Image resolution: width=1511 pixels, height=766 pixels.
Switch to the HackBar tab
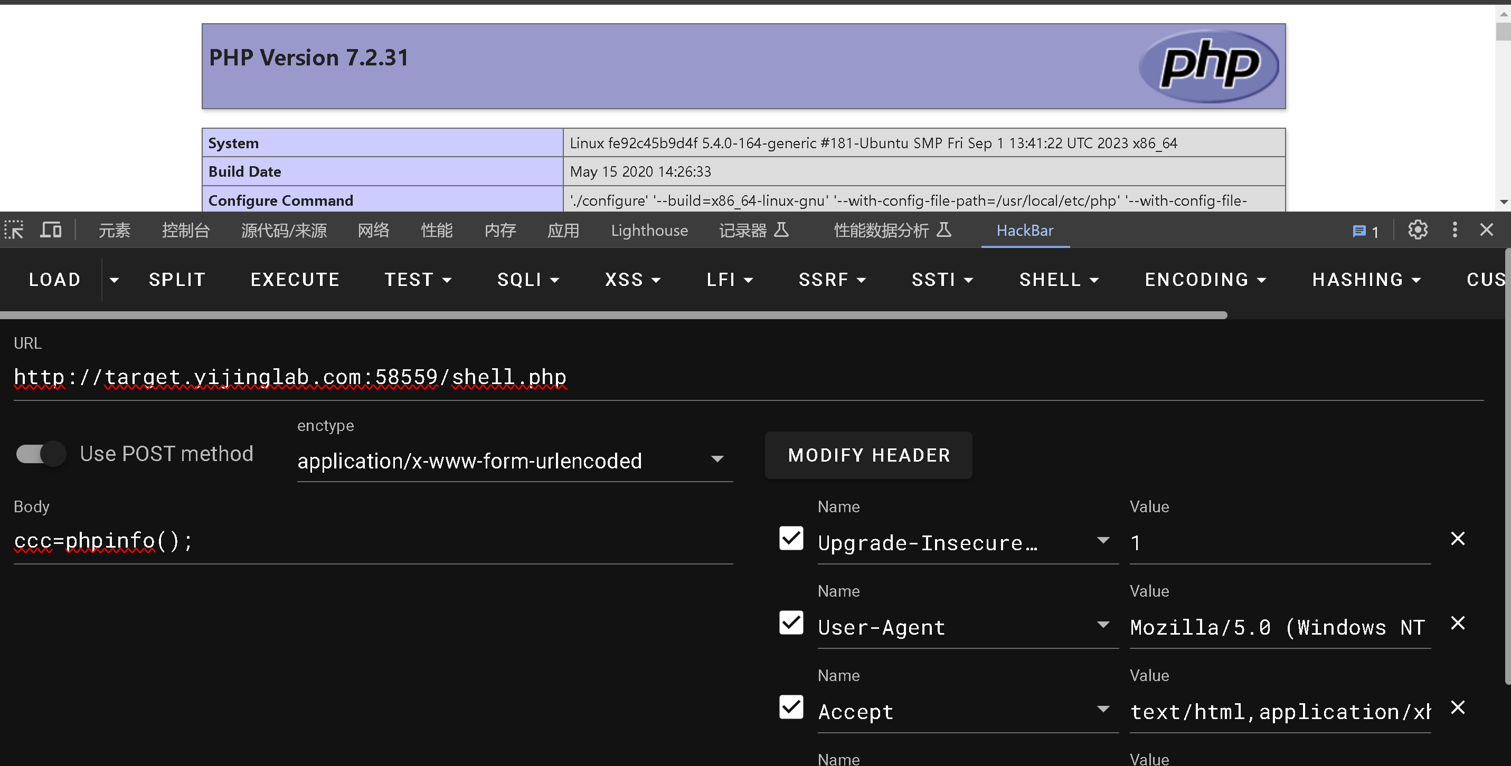1025,231
